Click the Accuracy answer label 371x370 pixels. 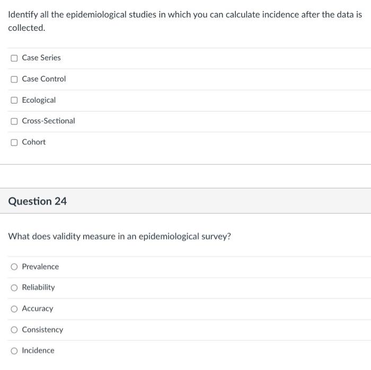tap(38, 309)
